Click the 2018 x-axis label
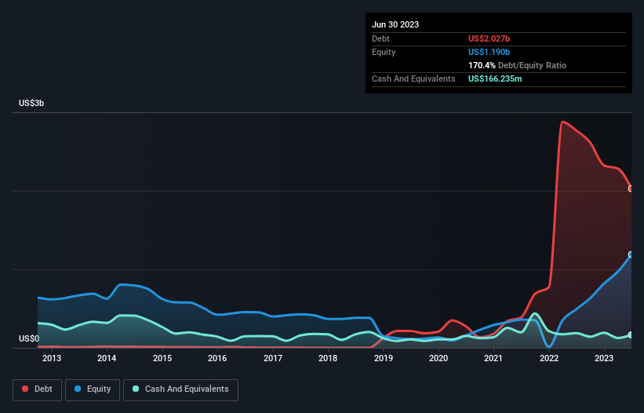Viewport: 644px width, 413px height. pyautogui.click(x=328, y=358)
